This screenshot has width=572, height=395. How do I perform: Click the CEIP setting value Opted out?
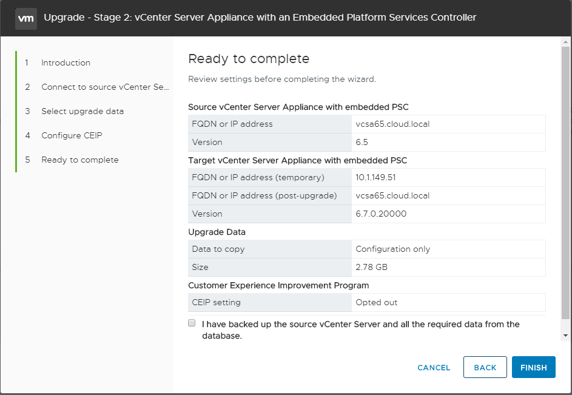point(377,303)
